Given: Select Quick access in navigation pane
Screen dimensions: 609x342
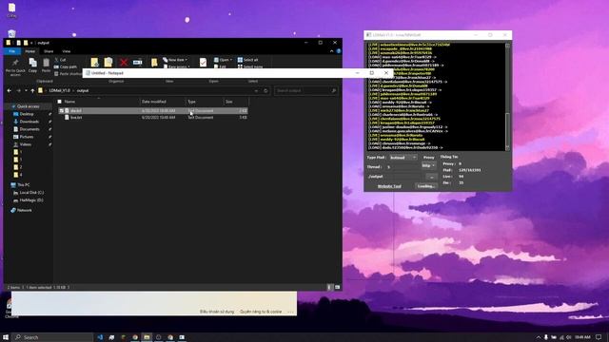Looking at the screenshot, I should tap(28, 106).
